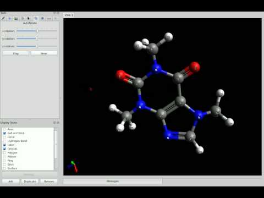264x198 pixels.
Task: Select the pencil Draw tool
Action: pos(3,19)
